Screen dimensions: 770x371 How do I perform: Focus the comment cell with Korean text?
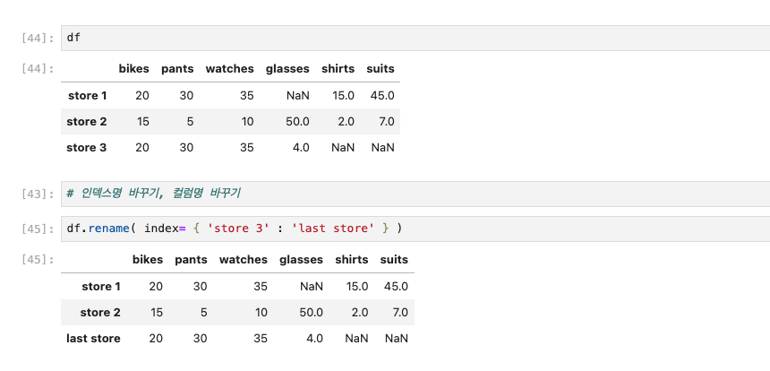click(x=415, y=194)
